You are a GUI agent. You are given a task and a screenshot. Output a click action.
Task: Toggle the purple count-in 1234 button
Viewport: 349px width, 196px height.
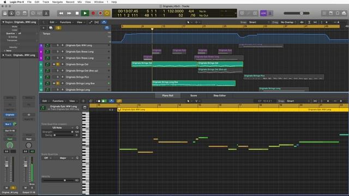pos(263,13)
